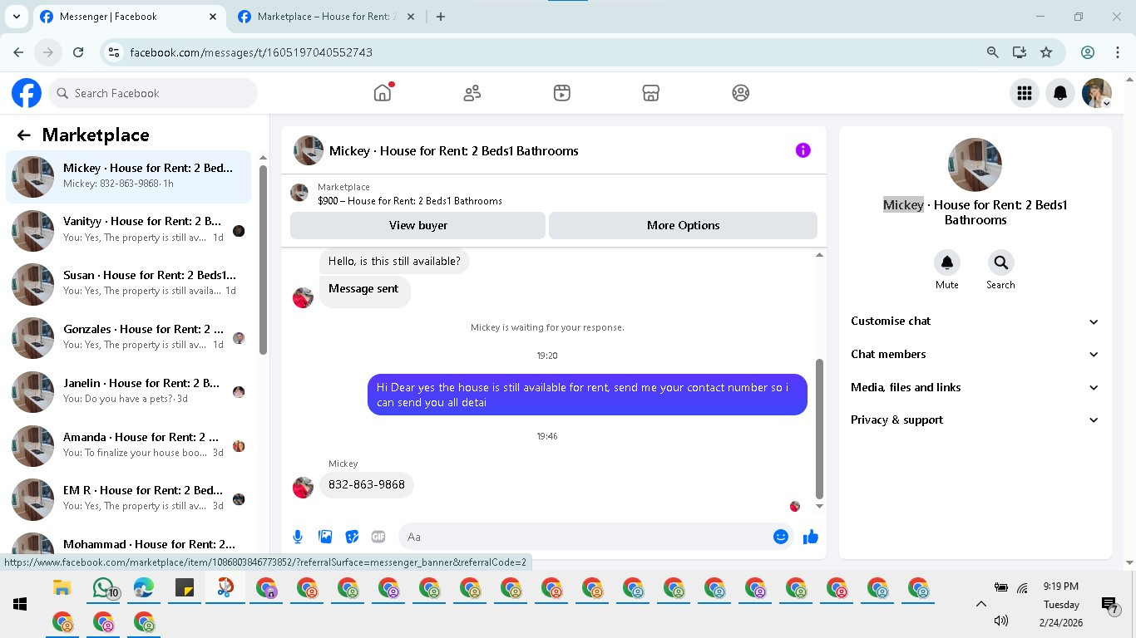Open account profile picture menu
This screenshot has height=638, width=1136.
[1097, 93]
